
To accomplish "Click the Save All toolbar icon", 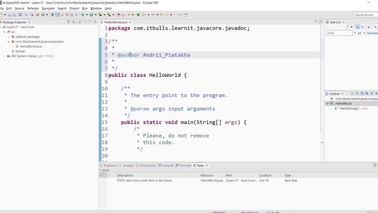I will click(x=14, y=15).
